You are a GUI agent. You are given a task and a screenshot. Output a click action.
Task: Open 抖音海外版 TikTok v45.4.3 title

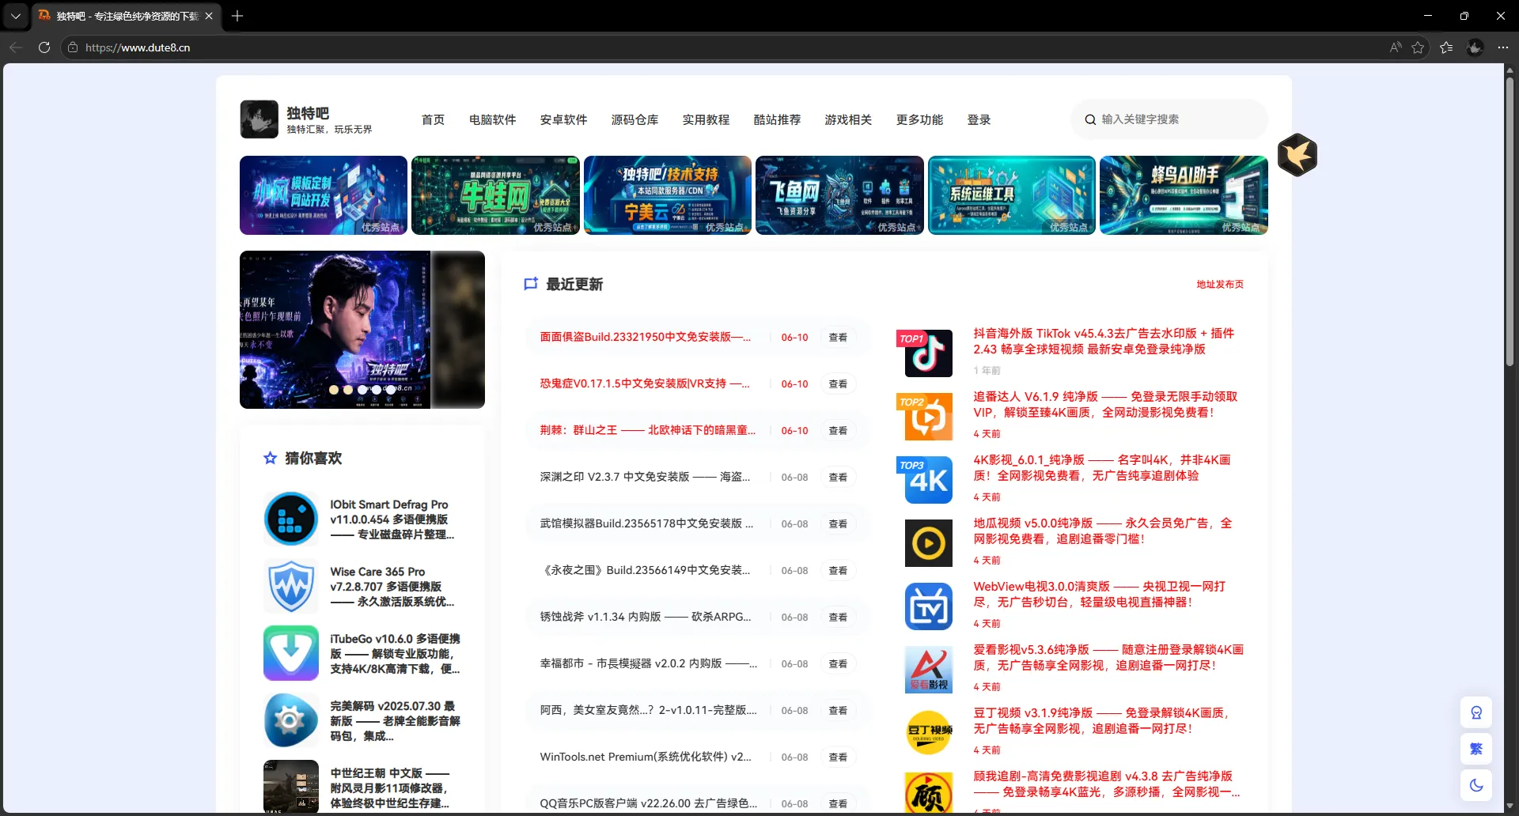[x=1104, y=342]
